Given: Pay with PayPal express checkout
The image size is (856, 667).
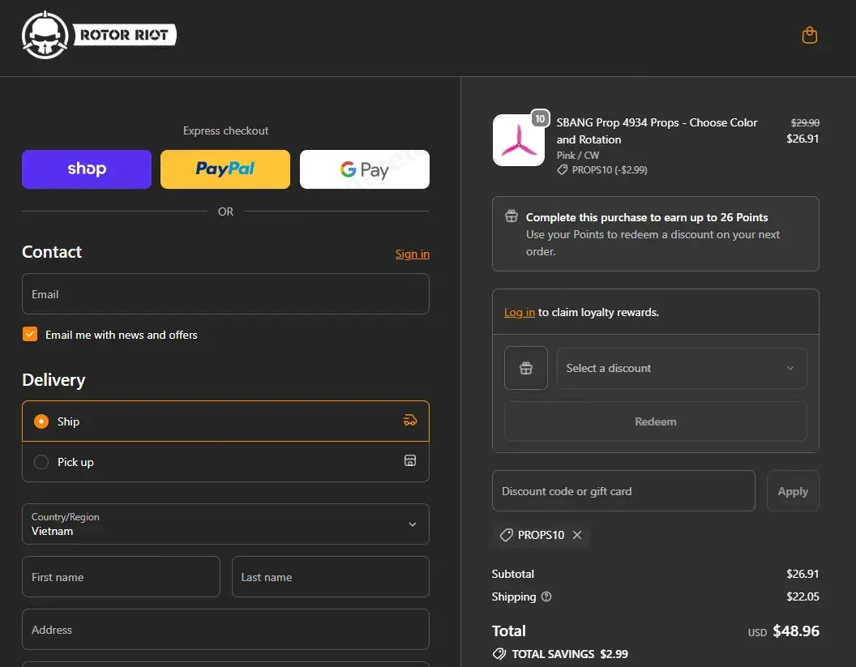Looking at the screenshot, I should [x=225, y=169].
